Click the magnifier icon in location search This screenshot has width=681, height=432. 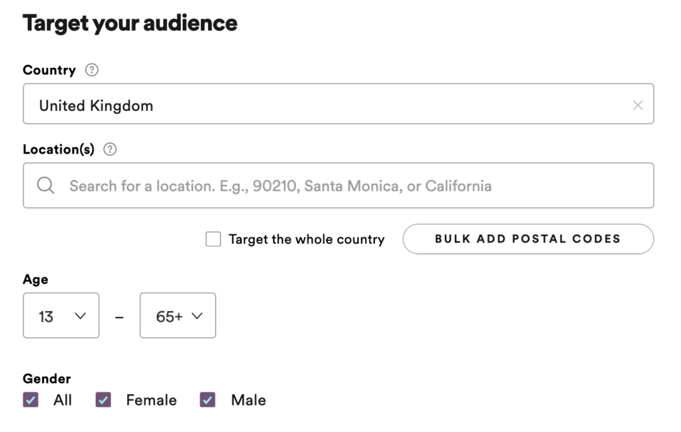point(46,185)
